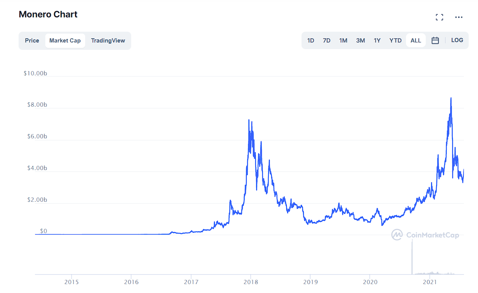The width and height of the screenshot is (478, 293).
Task: Click the $4.00b y-axis label
Action: point(37,169)
